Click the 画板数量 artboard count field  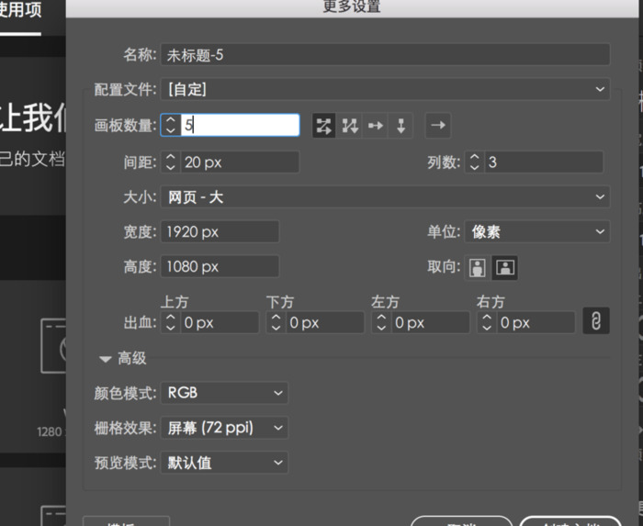tap(240, 125)
